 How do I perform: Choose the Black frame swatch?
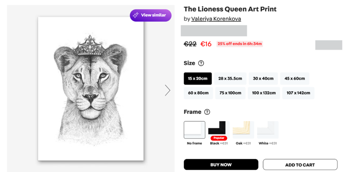pyautogui.click(x=219, y=129)
